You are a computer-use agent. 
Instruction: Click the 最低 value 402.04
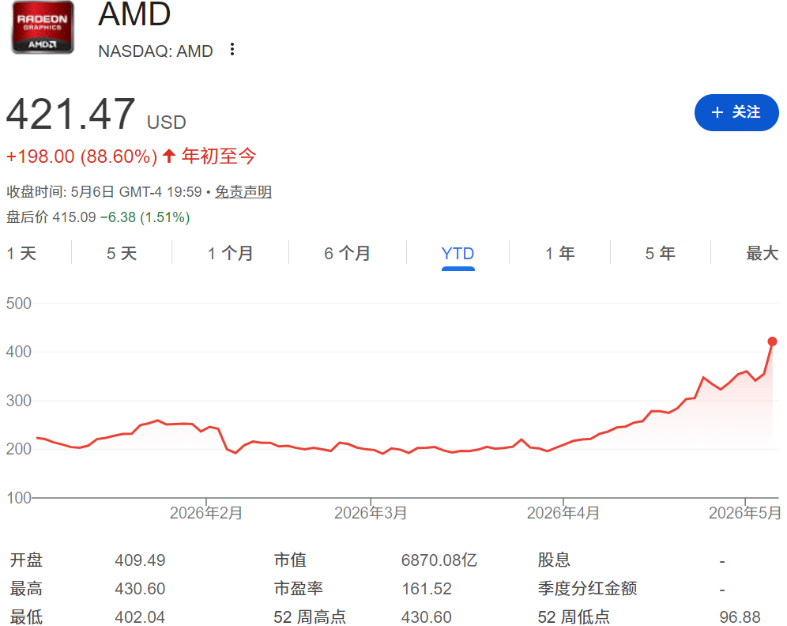pos(140,617)
